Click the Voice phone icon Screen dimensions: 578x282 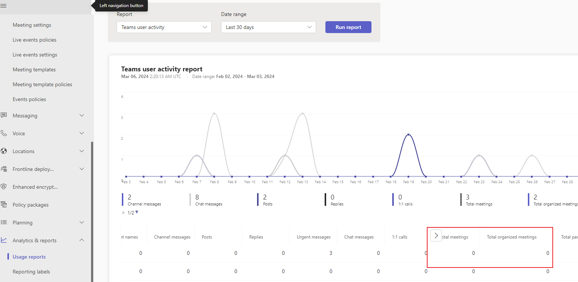click(x=4, y=133)
